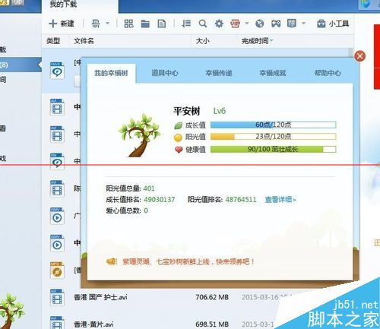The height and width of the screenshot is (329, 380).
Task: Sort by 大小 column header
Action: (202, 41)
